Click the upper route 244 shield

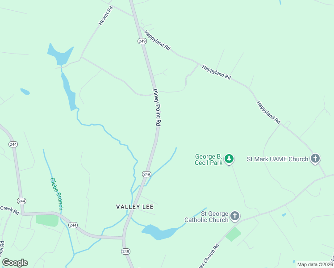[13, 144]
